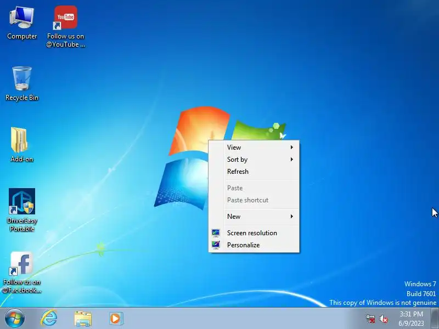Click the Screen resolution monitor icon
The image size is (439, 329).
tap(216, 232)
